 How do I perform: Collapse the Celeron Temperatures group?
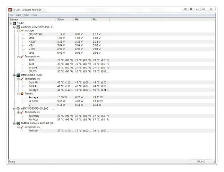tap(18, 79)
